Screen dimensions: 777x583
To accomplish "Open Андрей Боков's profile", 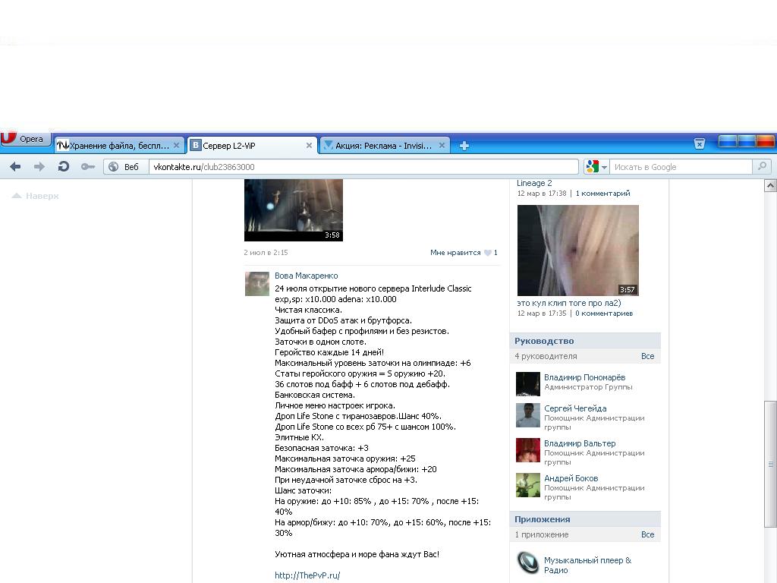I will [571, 478].
